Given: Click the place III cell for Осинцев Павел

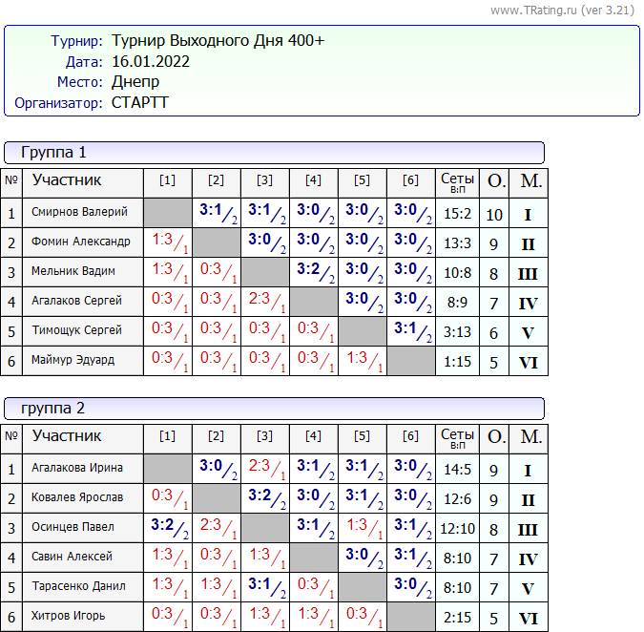Looking at the screenshot, I should click(x=528, y=529).
